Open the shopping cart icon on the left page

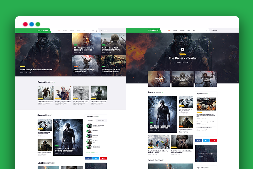(x=96, y=31)
